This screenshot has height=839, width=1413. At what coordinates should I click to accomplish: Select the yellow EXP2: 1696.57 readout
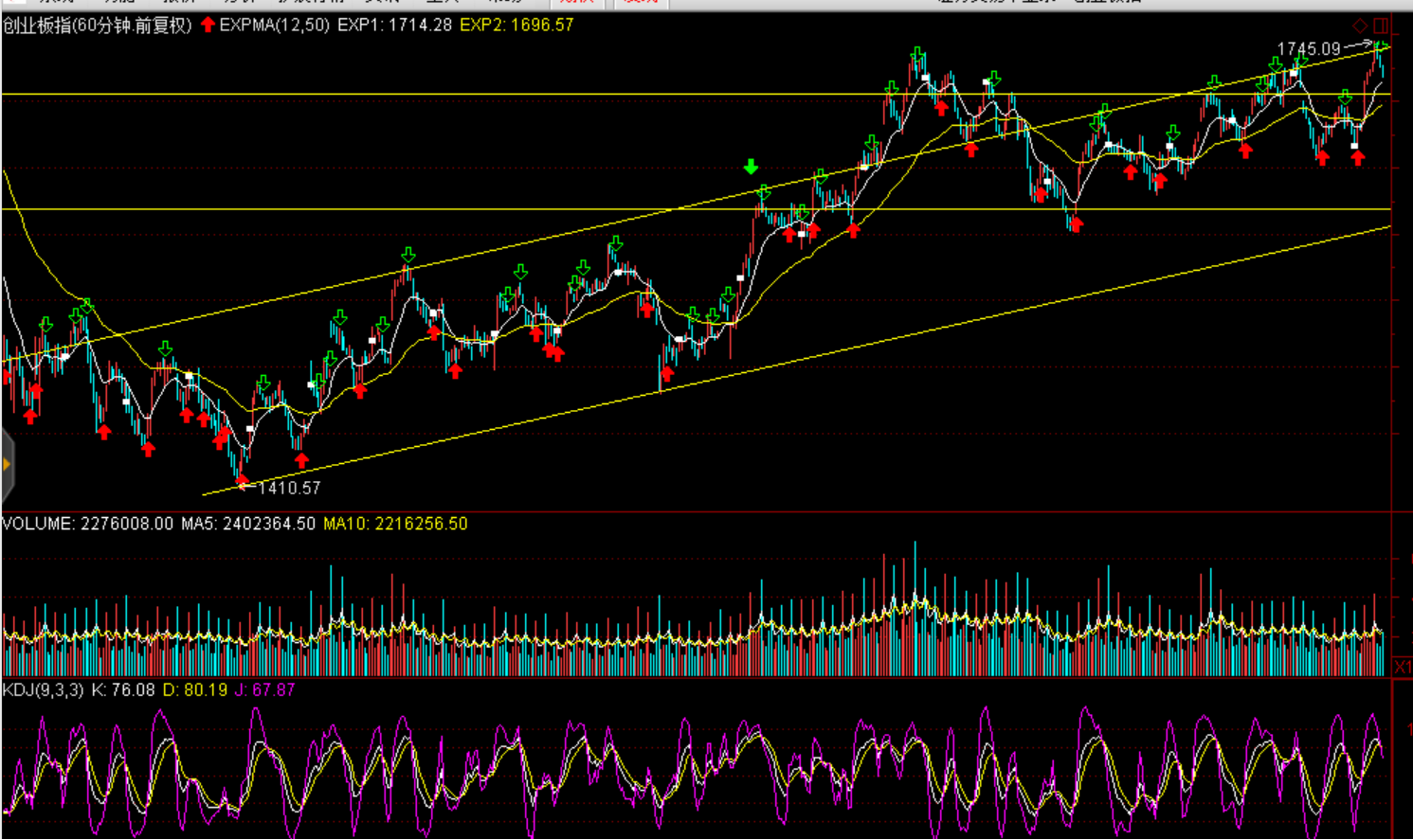[x=516, y=26]
